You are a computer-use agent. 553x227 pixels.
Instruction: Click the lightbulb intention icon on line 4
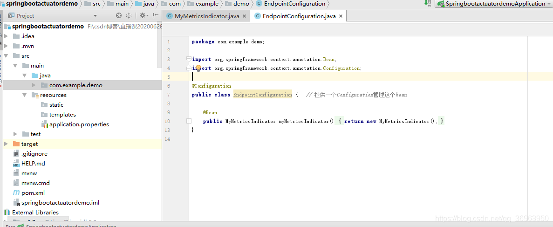[x=198, y=68]
